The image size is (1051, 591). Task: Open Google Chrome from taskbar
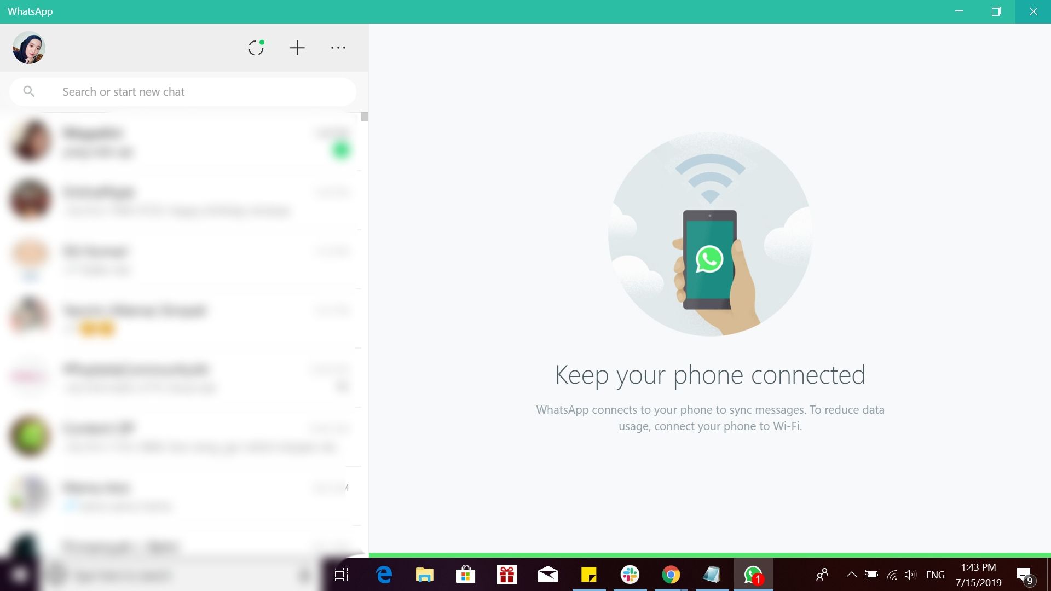tap(671, 575)
